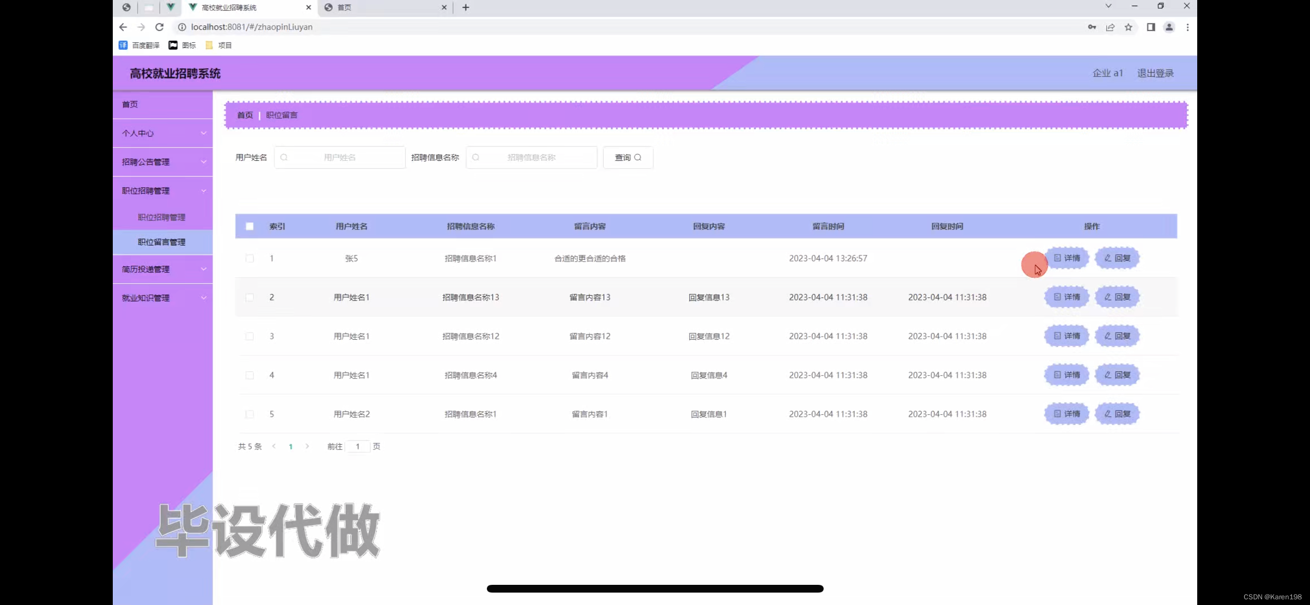Open 图标 bookmark
The image size is (1310, 605).
(x=182, y=45)
